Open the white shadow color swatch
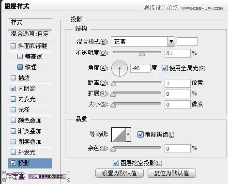Screen dimensions: 228x184 pyautogui.click(x=187, y=42)
